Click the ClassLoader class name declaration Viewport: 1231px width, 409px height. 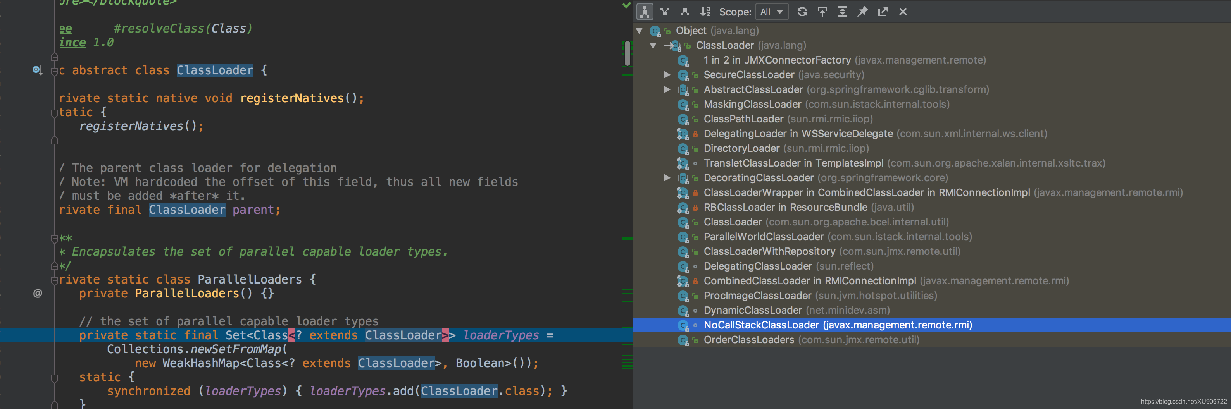[215, 70]
